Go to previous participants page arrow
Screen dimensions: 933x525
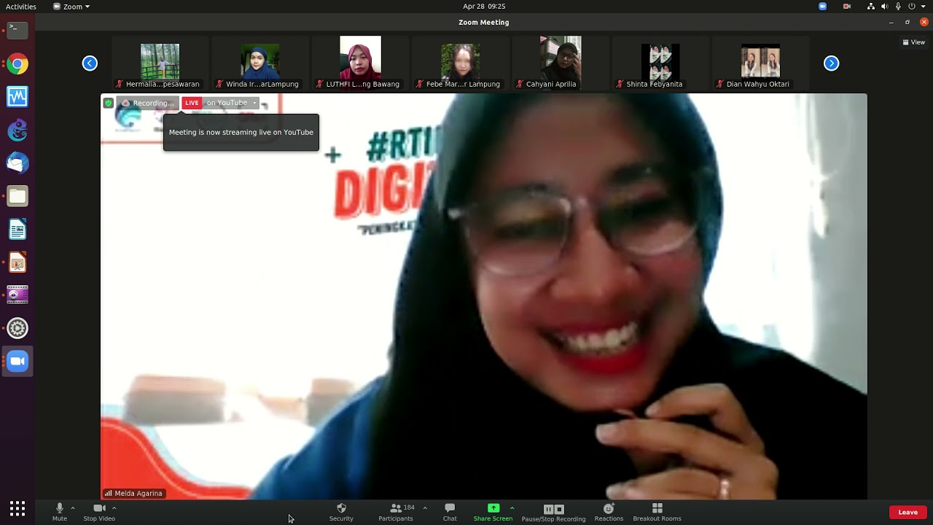coord(90,63)
